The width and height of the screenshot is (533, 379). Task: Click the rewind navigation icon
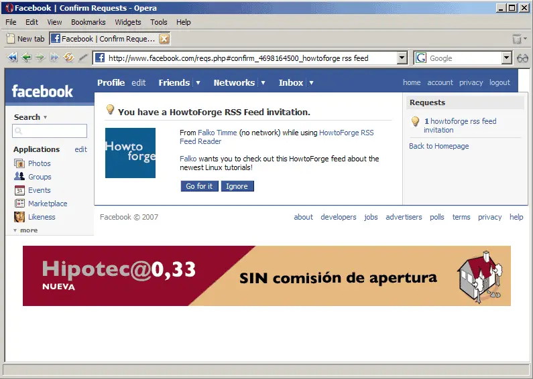(12, 58)
